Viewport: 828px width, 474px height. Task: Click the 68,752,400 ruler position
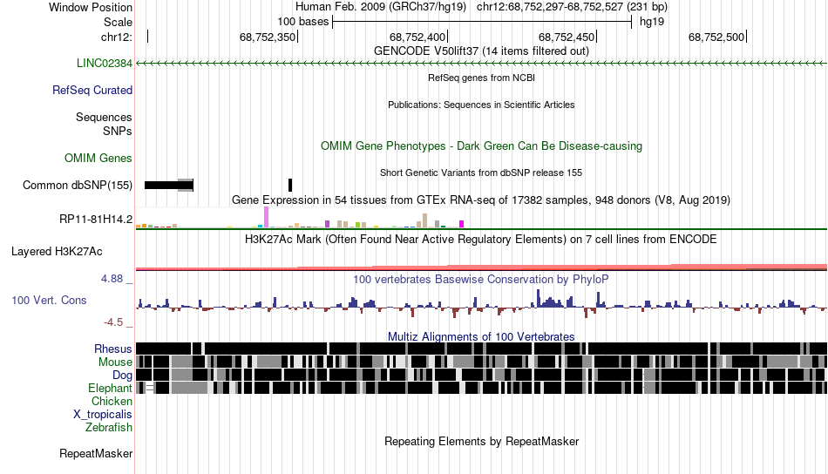417,37
